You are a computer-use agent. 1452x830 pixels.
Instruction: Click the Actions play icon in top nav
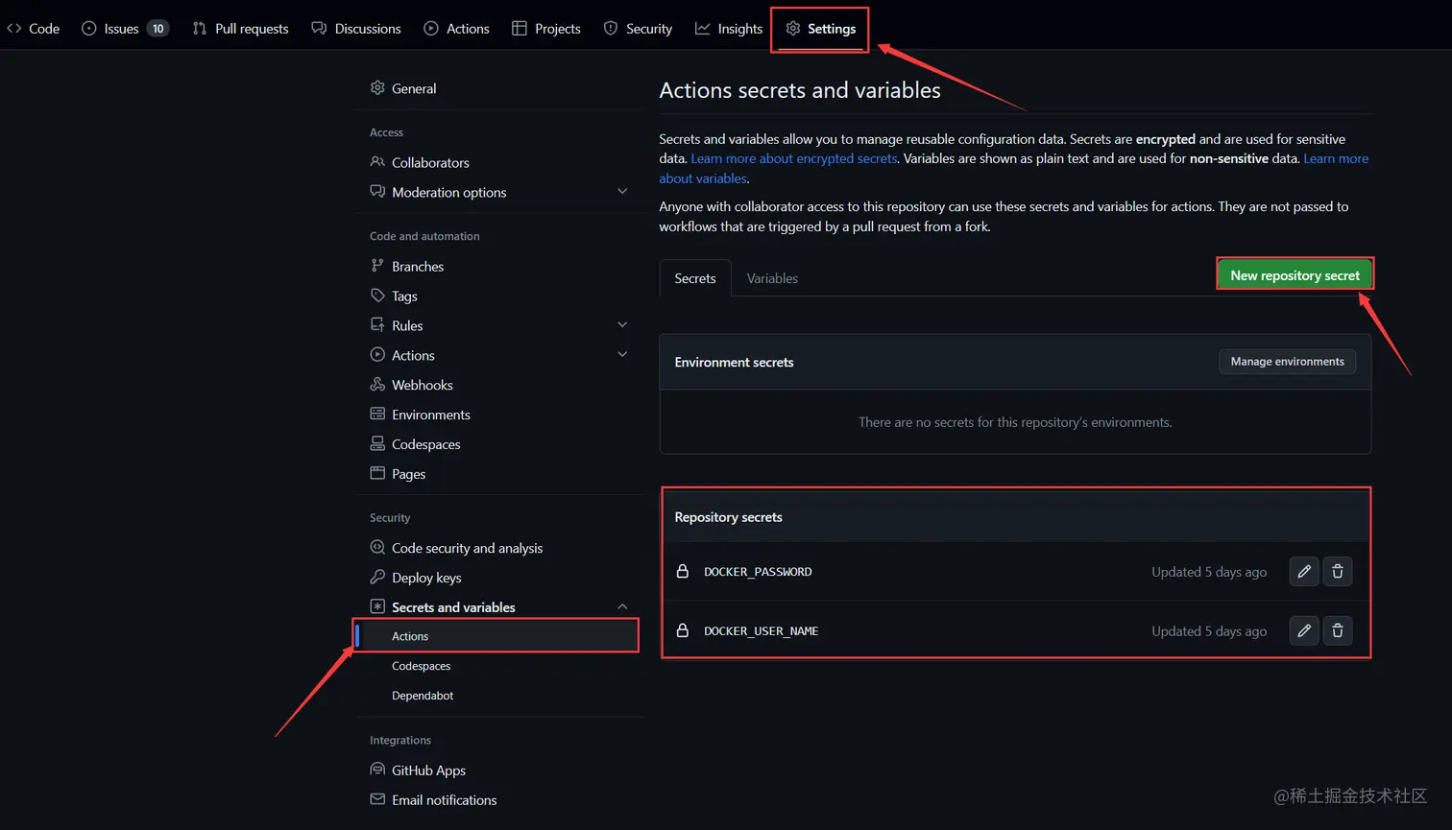coord(431,29)
